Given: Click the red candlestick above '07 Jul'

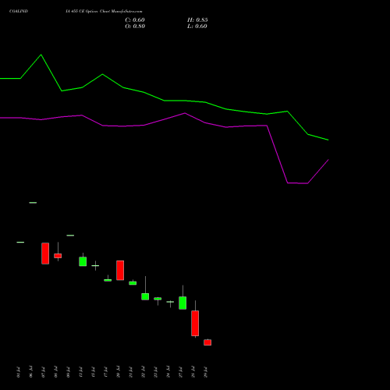Looking at the screenshot, I should click(x=45, y=253).
